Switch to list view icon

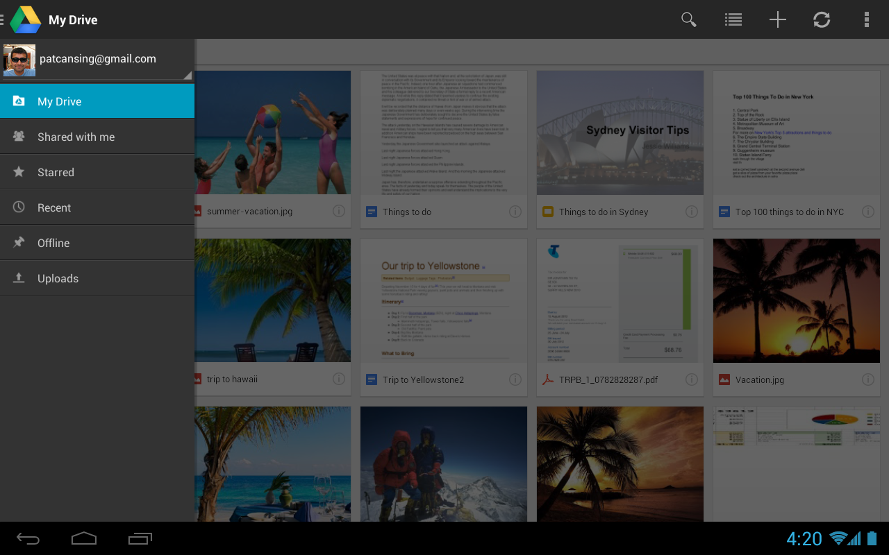(x=733, y=19)
